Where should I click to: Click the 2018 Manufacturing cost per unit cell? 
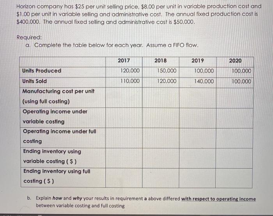(x=161, y=98)
